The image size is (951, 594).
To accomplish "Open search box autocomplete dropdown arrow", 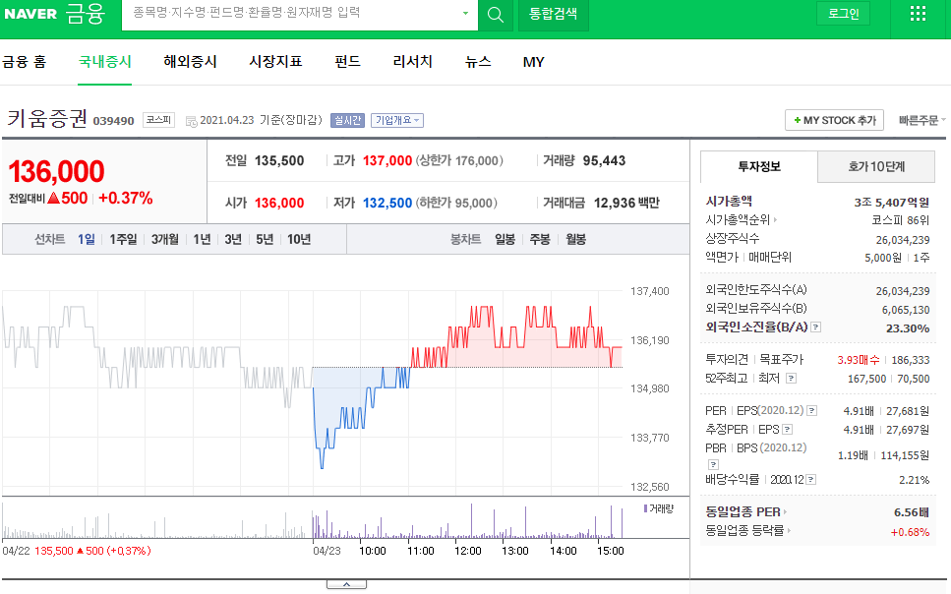I will point(465,14).
